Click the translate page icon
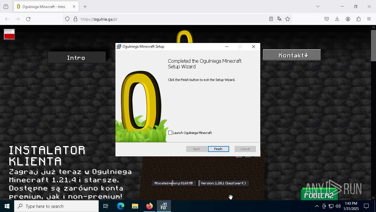The height and width of the screenshot is (212, 376). (279, 19)
